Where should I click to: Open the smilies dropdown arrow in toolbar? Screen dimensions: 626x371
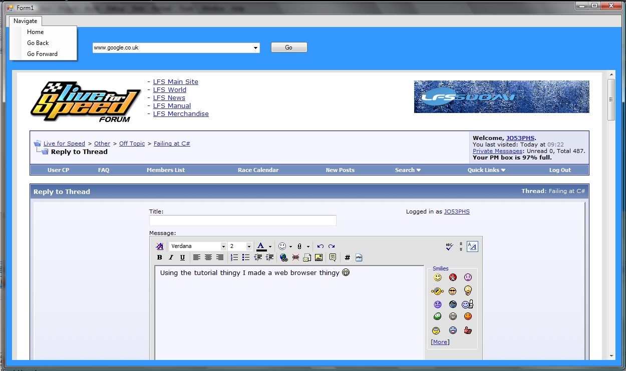pyautogui.click(x=290, y=246)
